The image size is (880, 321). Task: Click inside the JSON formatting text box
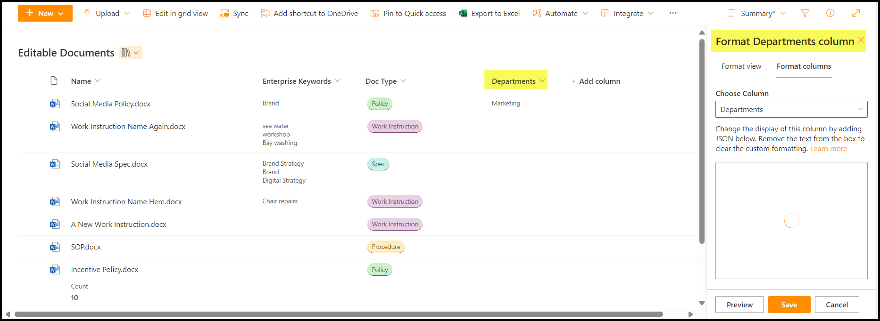click(791, 220)
